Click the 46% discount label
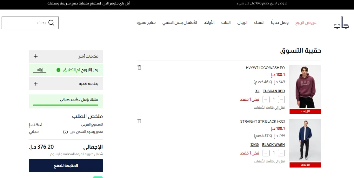The image size is (354, 178). [x=263, y=82]
